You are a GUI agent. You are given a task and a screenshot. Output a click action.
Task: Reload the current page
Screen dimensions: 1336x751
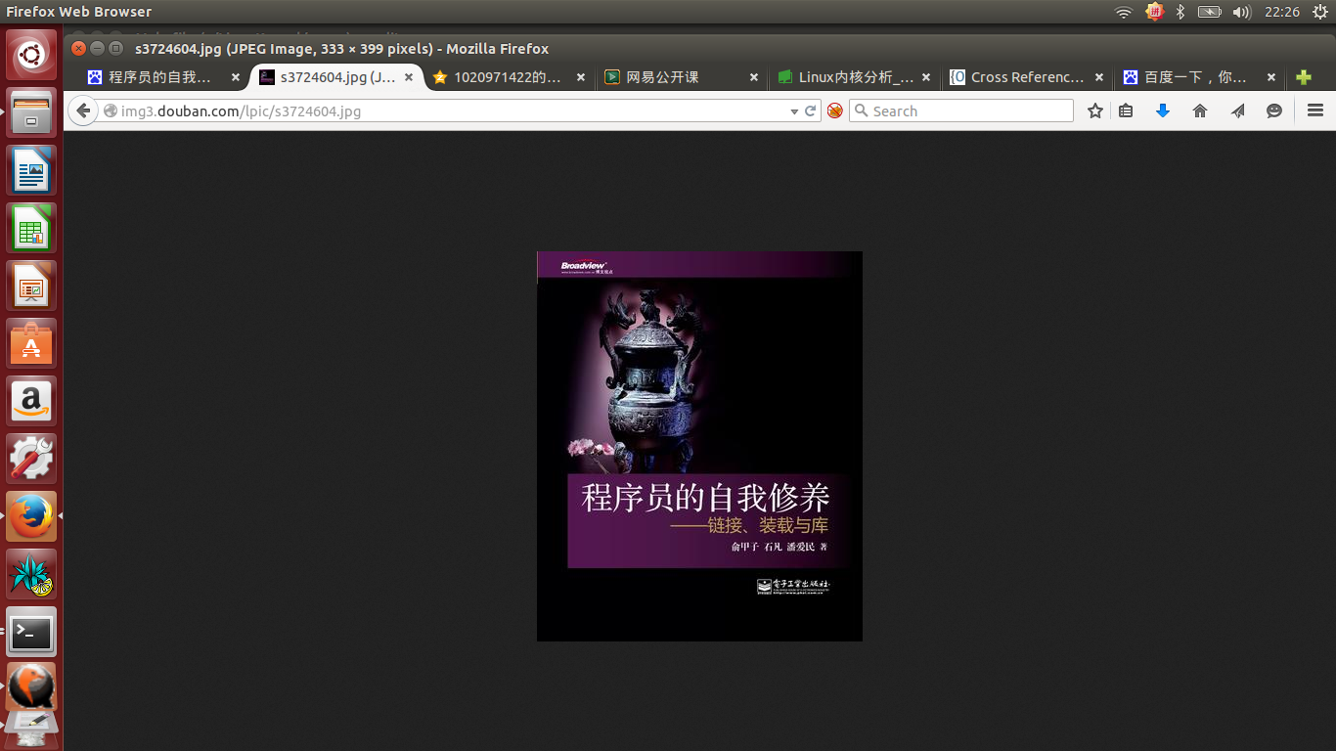click(810, 111)
